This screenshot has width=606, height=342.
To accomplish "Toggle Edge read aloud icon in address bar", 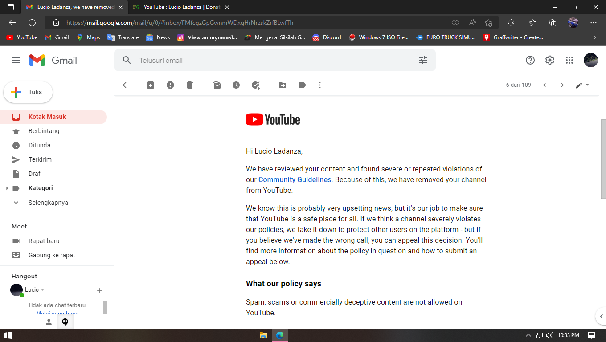I will (x=472, y=23).
